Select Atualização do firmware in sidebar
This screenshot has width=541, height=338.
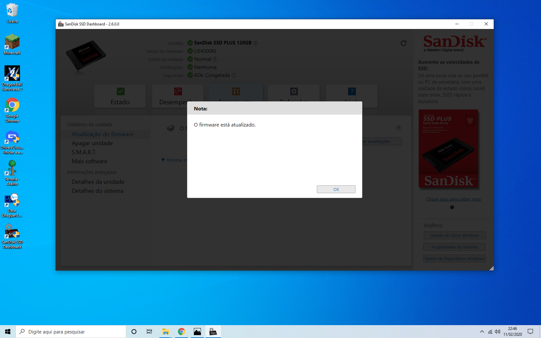(x=103, y=134)
